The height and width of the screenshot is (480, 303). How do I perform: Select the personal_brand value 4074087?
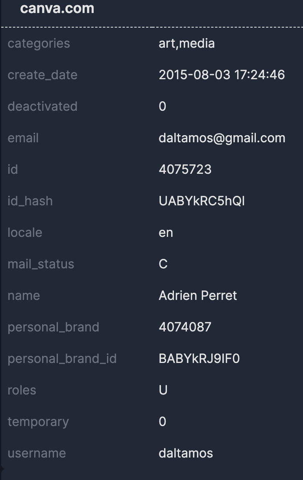tap(185, 327)
